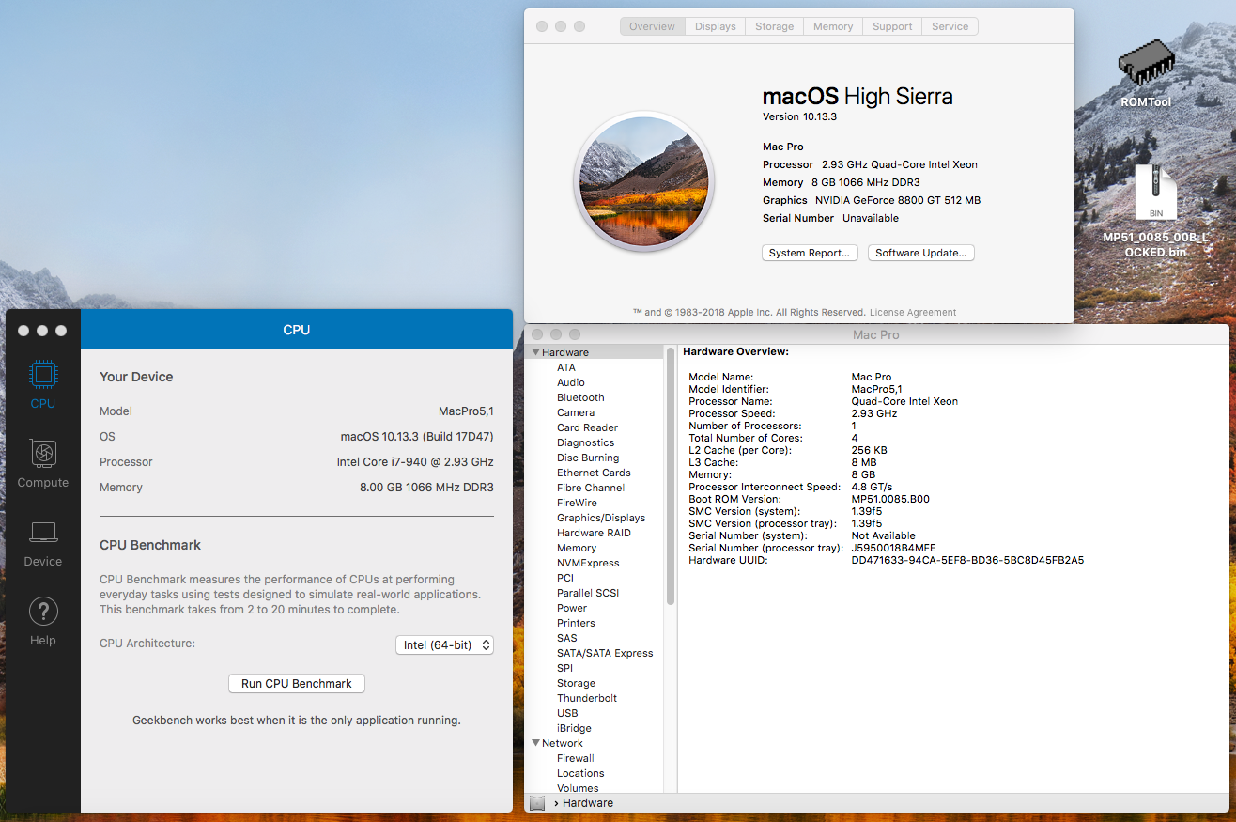Click the Hardware path label in bottom bar
The width and height of the screenshot is (1236, 822).
click(x=588, y=803)
